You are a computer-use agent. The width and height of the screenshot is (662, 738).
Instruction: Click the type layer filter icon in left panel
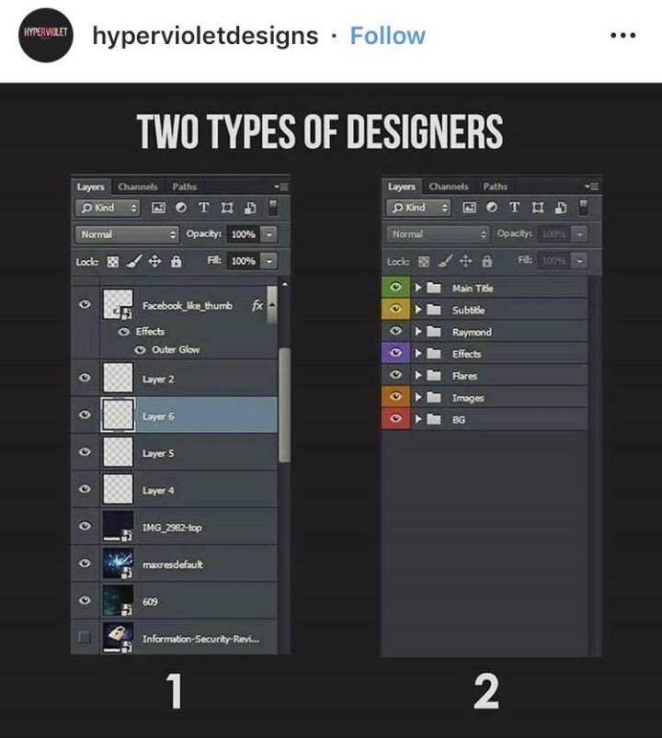point(203,208)
